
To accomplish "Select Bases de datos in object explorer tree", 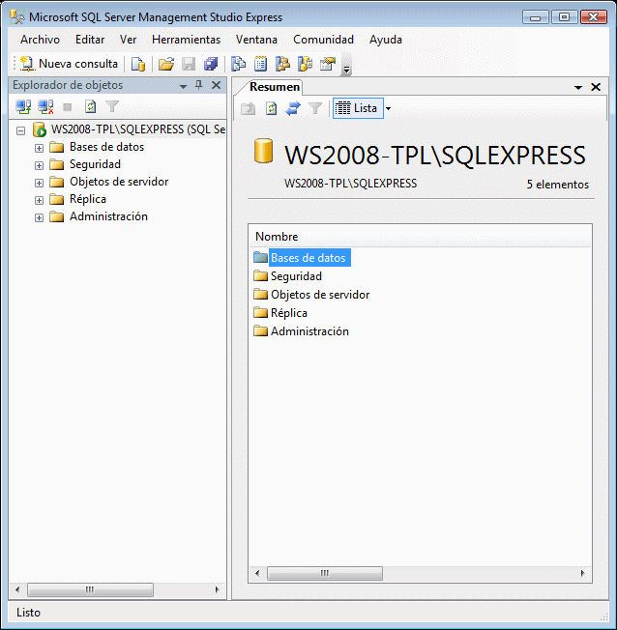I will pyautogui.click(x=106, y=147).
